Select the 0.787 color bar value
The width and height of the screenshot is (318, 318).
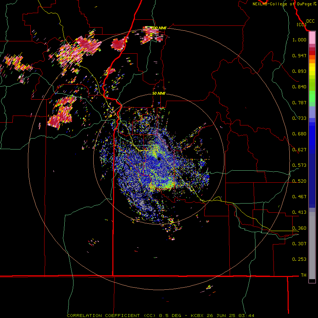point(299,102)
